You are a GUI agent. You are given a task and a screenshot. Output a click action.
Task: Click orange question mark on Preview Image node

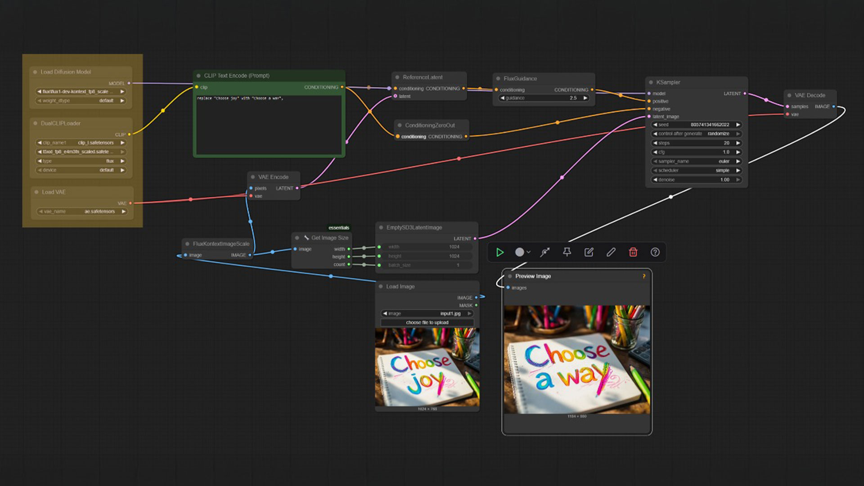tap(644, 276)
